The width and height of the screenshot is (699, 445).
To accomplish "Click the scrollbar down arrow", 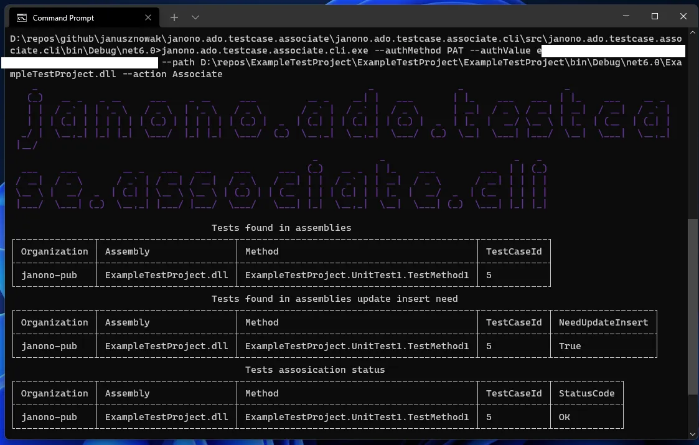I will (692, 434).
